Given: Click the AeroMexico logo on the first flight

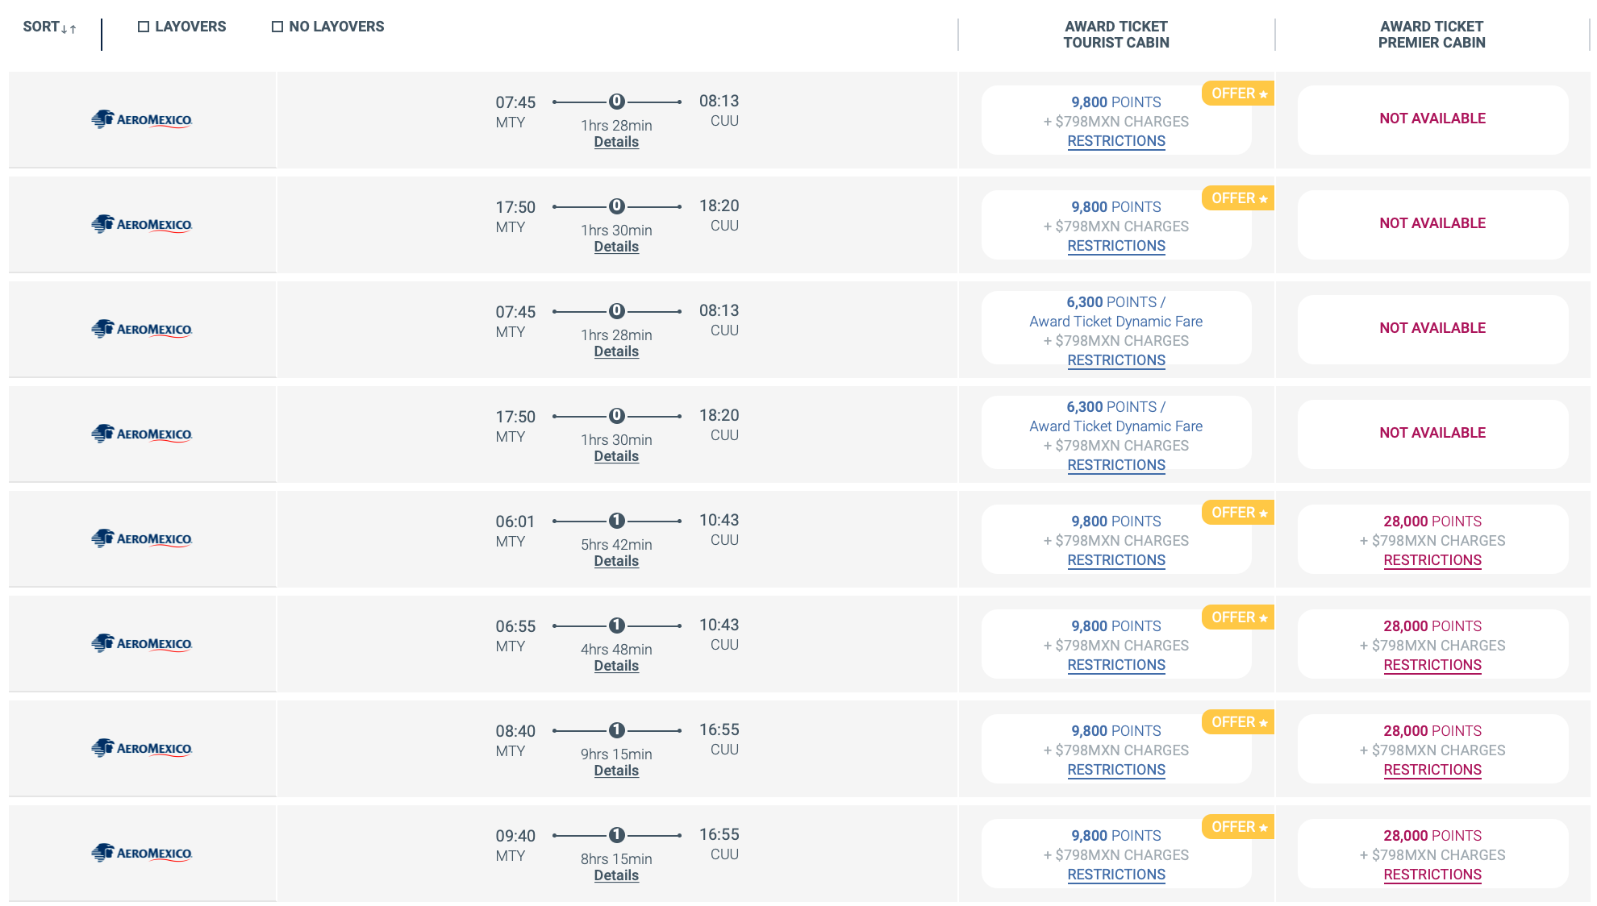Looking at the screenshot, I should click(x=142, y=118).
